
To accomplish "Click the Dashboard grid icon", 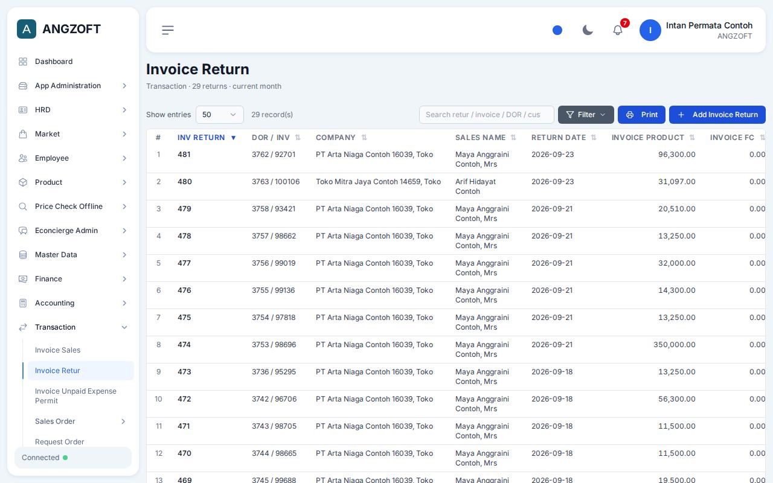I will [x=23, y=62].
